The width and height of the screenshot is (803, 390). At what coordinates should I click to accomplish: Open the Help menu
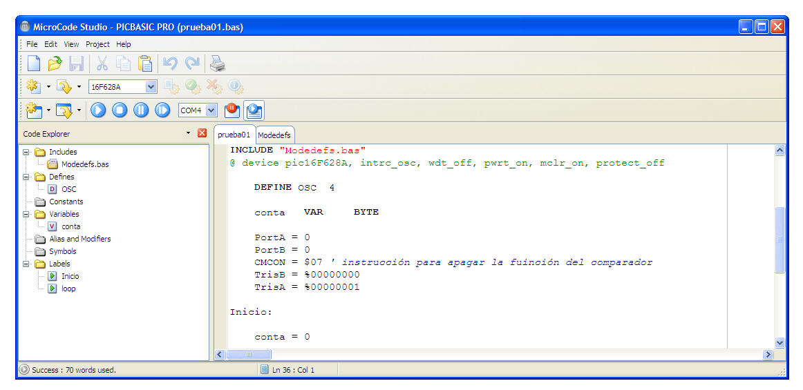coord(124,44)
